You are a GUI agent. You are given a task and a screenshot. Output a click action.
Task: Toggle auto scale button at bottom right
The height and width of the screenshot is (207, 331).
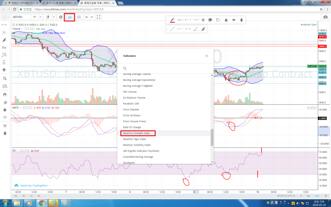click(317, 196)
